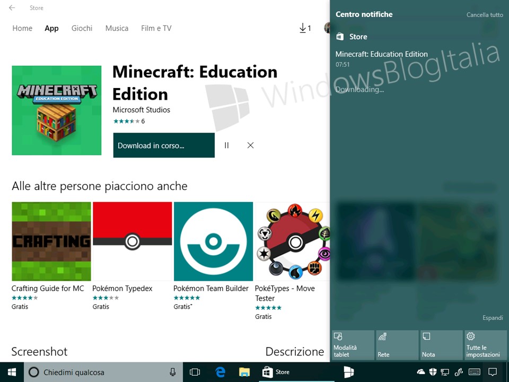Click the white Windows logo taskbar icon
Viewport: 509px width, 382px height.
349,372
